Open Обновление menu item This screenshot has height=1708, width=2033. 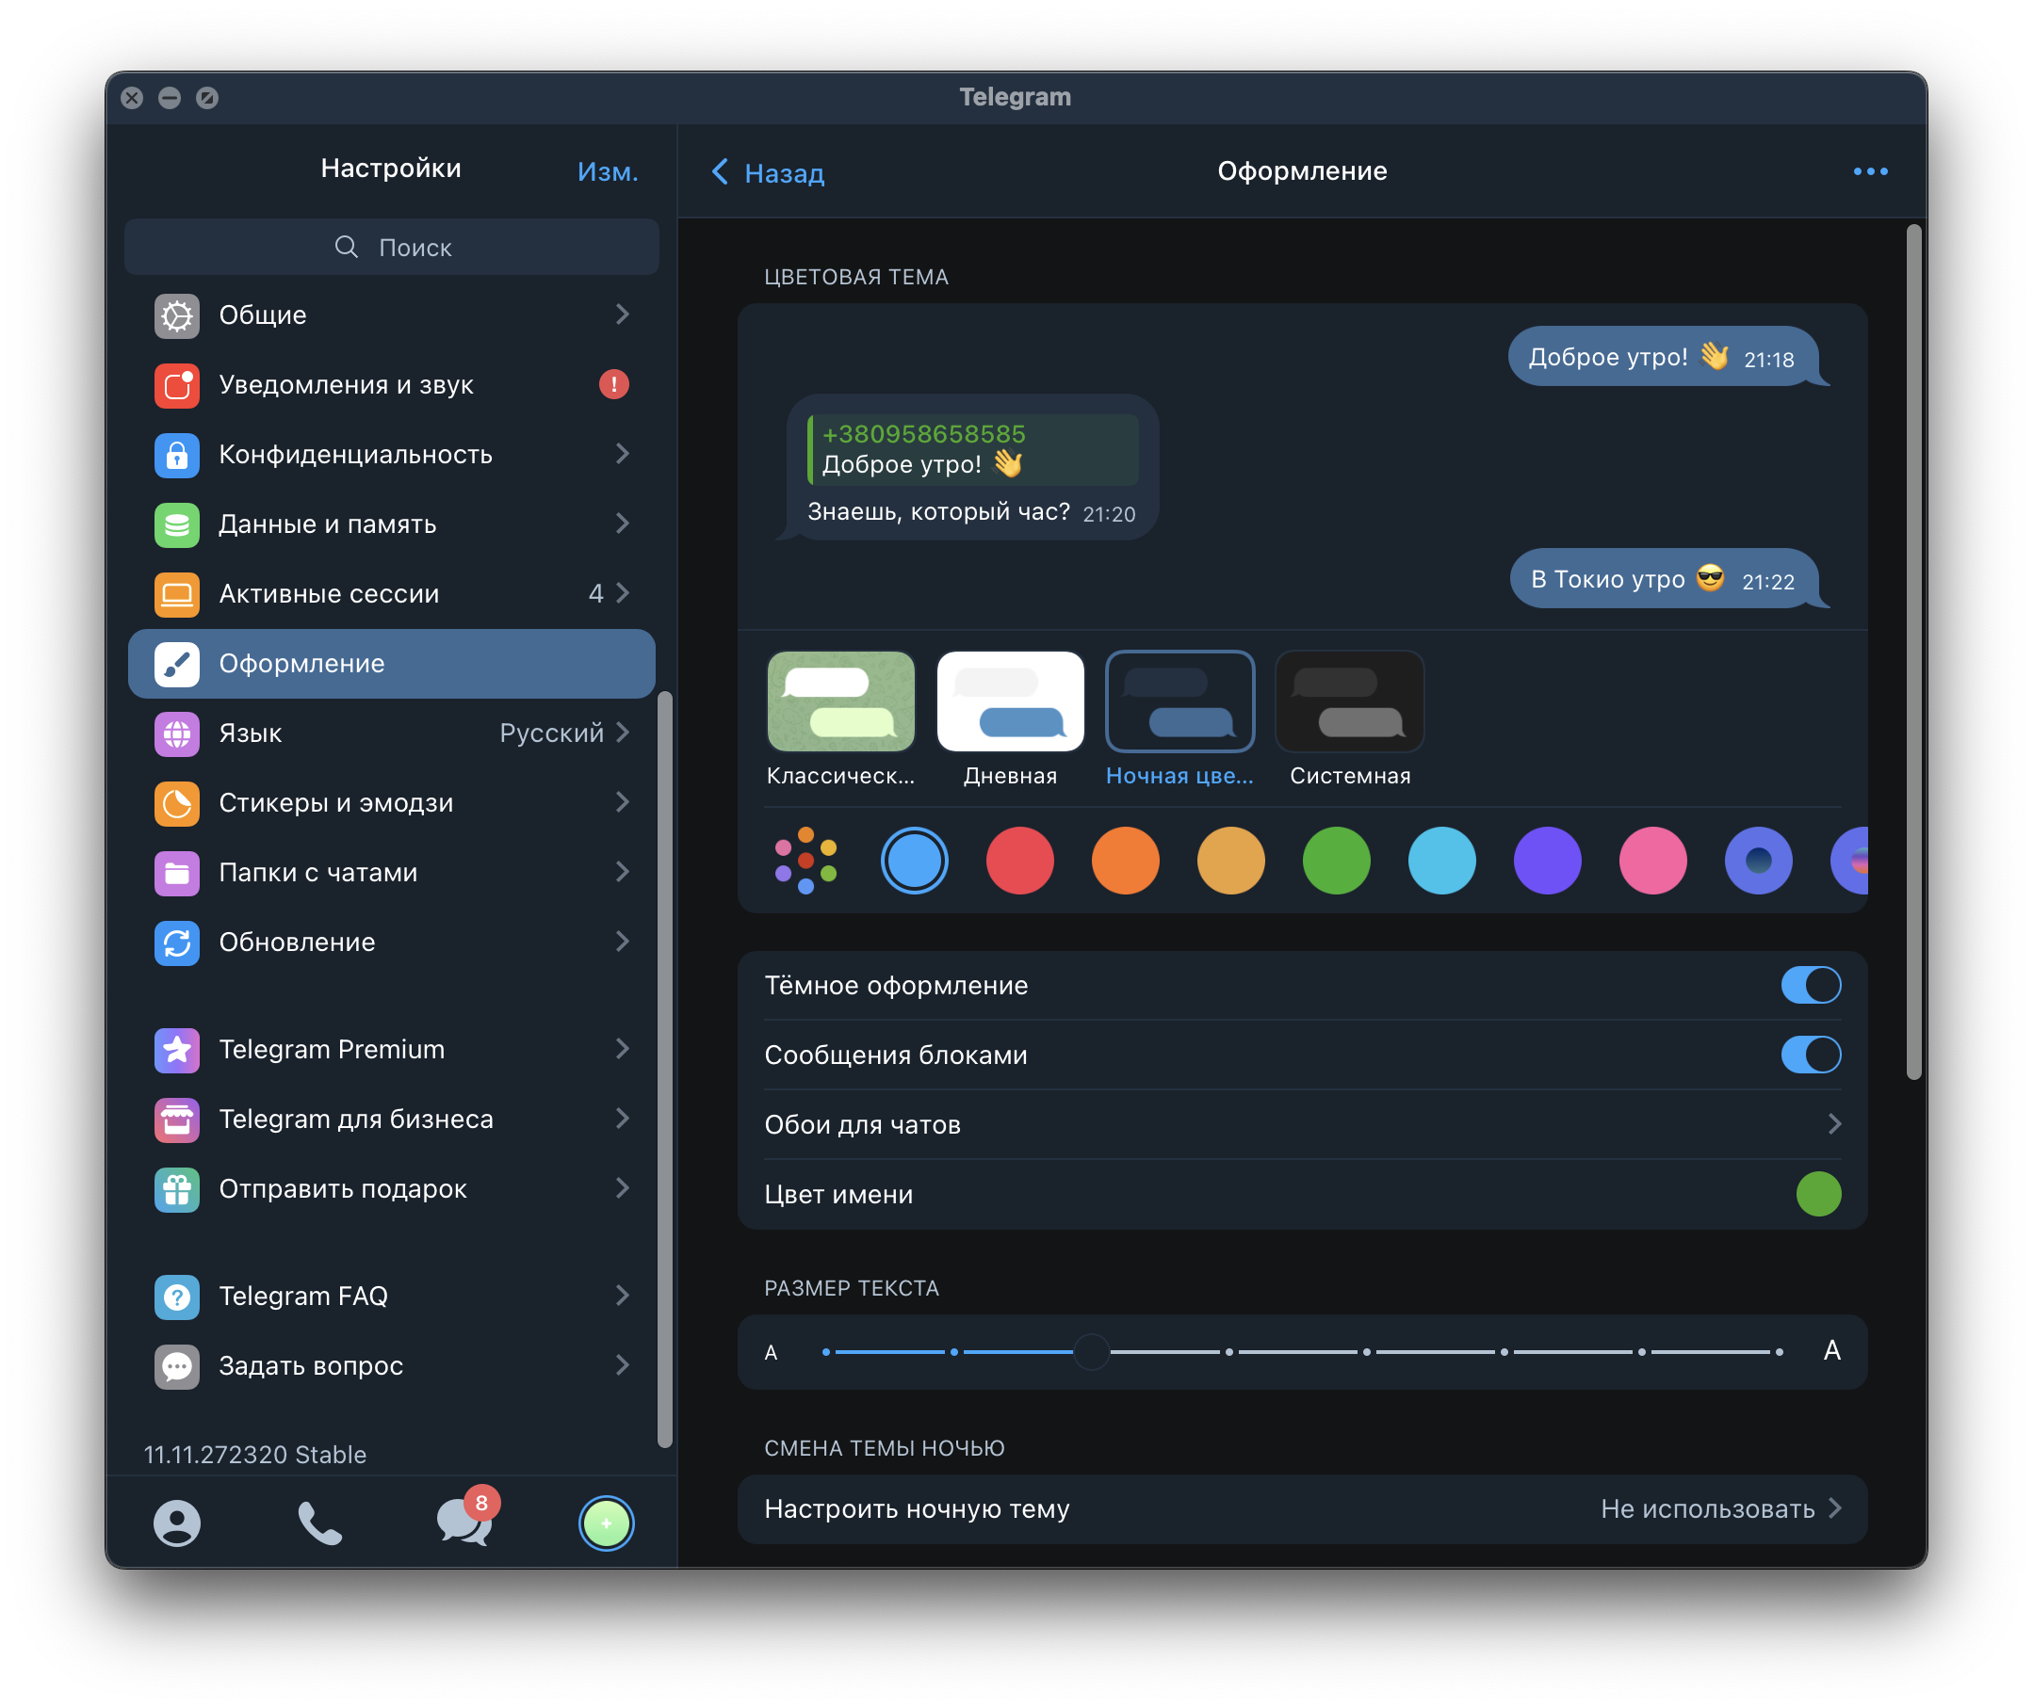click(391, 943)
